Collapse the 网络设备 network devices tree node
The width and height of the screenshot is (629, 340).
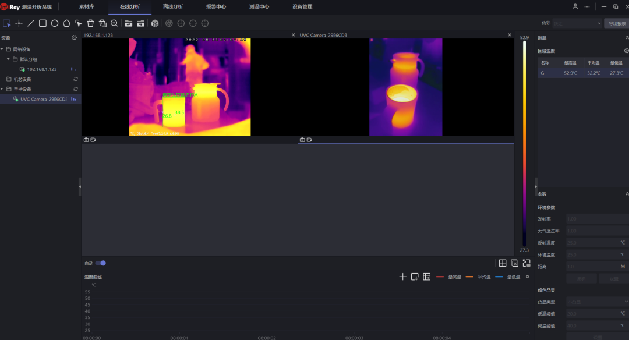coord(2,49)
